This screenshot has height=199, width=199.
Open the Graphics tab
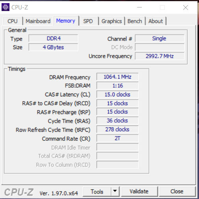[112, 21]
